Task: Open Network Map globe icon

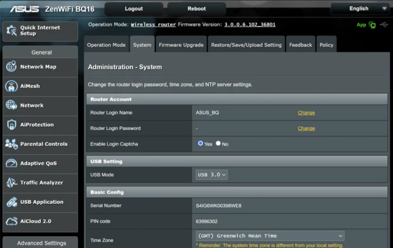Action: coord(11,66)
